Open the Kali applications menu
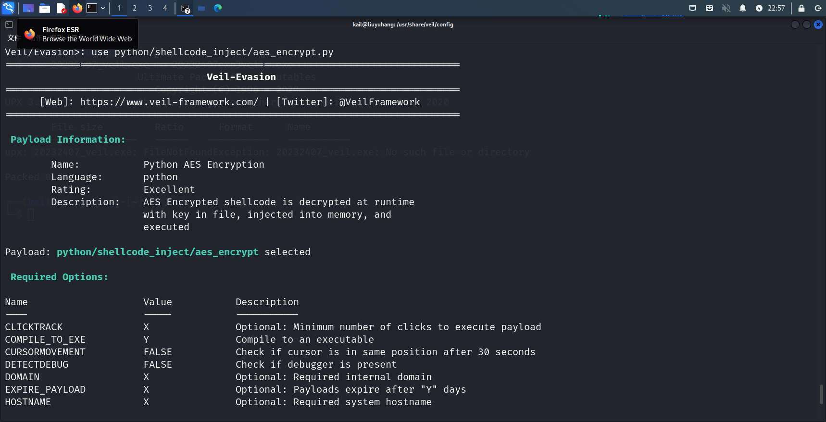 click(x=8, y=8)
